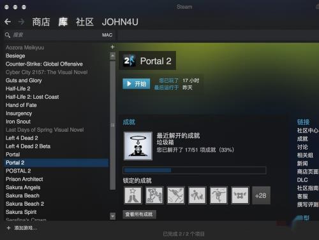
Task: Select Counter-Strike: Global Offensive
Action: (x=44, y=64)
